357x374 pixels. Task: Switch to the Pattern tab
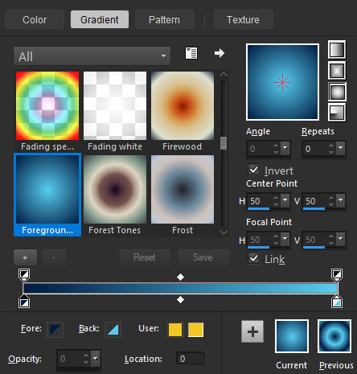coord(164,19)
